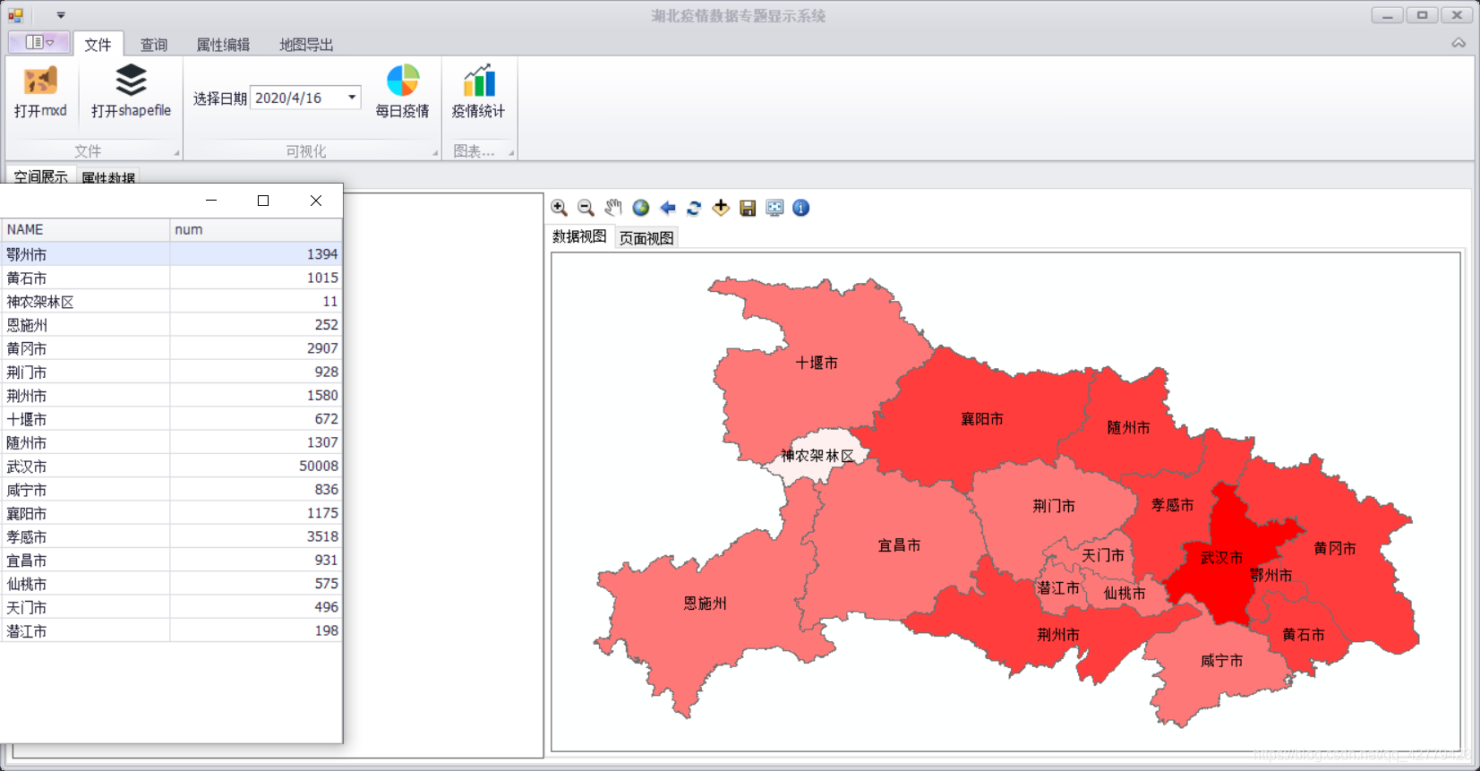Open the 可视化 group dialog launcher
Image resolution: width=1480 pixels, height=771 pixels.
tap(435, 153)
